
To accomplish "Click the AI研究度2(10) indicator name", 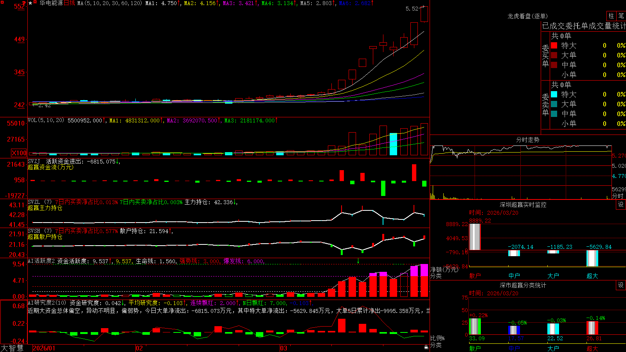I will coord(47,303).
